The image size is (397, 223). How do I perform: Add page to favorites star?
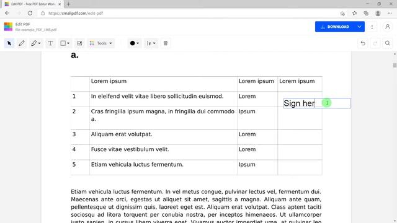point(342,14)
